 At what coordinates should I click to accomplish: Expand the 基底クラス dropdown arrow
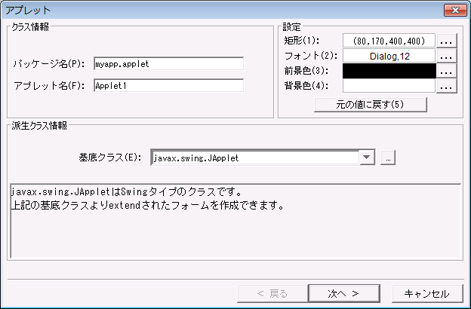point(367,158)
